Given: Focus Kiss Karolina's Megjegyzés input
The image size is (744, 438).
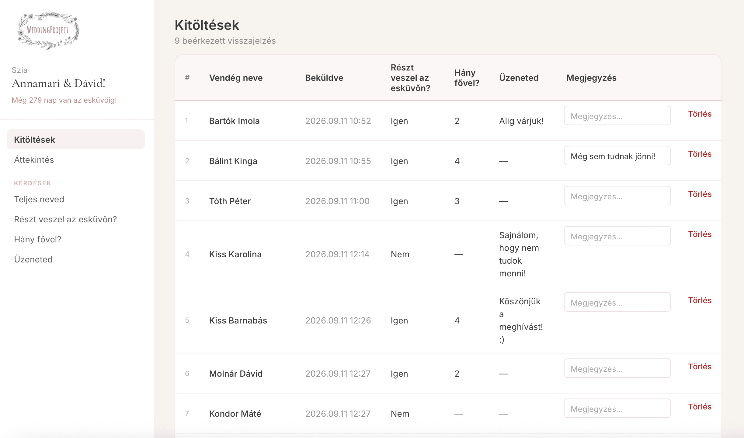Looking at the screenshot, I should (x=617, y=236).
